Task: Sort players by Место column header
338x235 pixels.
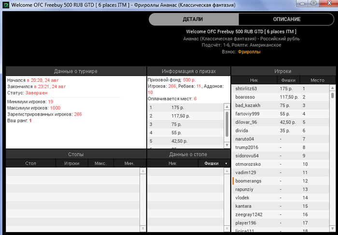Action: 317,80
